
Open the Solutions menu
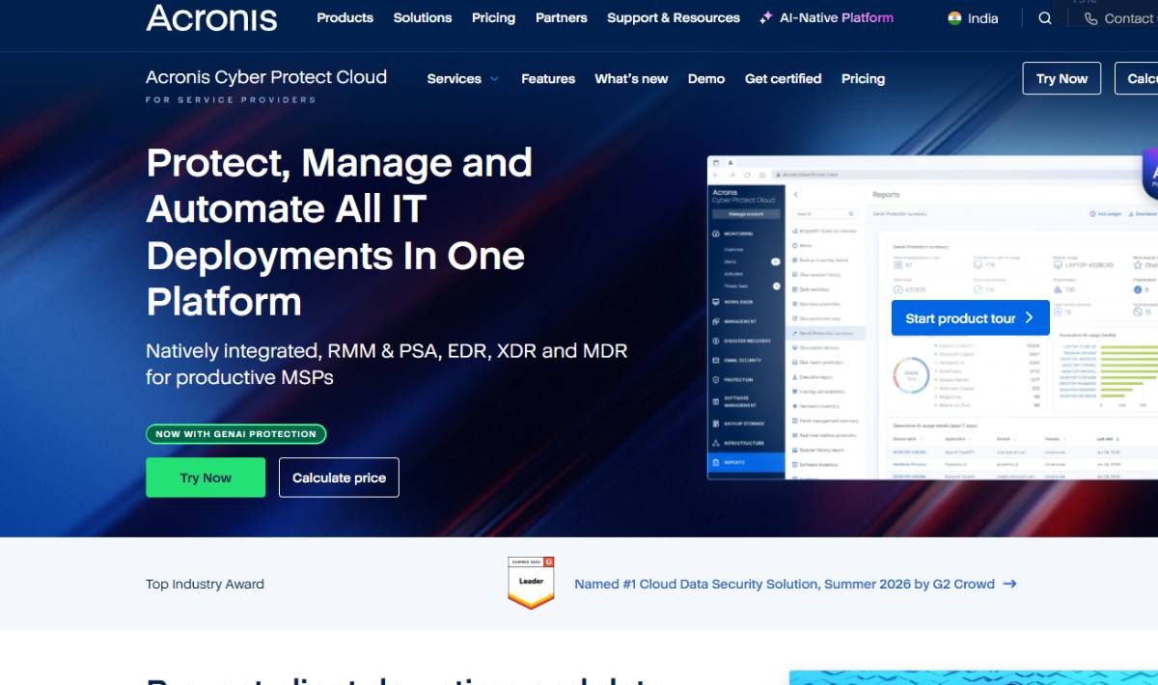(x=423, y=17)
